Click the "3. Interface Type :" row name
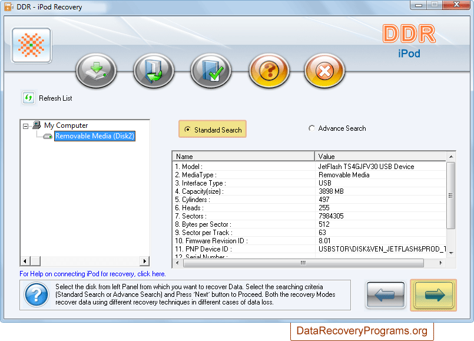Screen dimensions: 474x341 200,183
